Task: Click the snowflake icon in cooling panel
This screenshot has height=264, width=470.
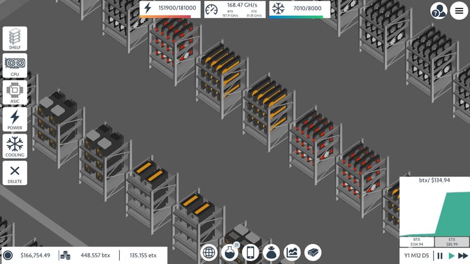Action: (x=278, y=8)
